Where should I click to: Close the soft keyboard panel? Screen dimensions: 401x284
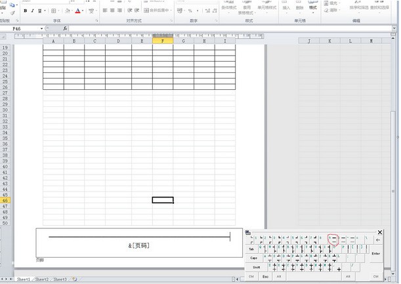[x=380, y=232]
